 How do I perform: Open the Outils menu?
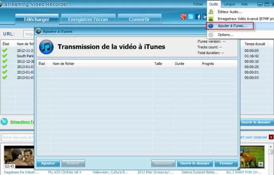coord(214,4)
